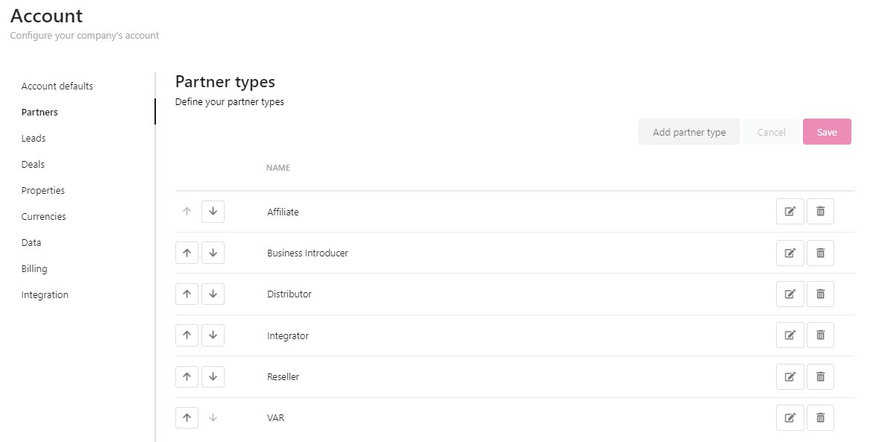Switch to the Billing section

tap(34, 268)
